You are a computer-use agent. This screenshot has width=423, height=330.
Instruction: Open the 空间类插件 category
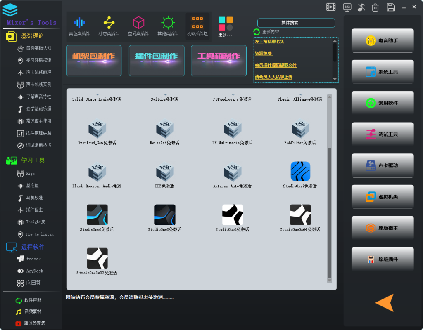coord(138,26)
